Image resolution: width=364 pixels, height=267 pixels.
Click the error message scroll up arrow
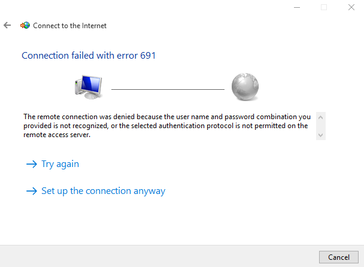click(320, 117)
